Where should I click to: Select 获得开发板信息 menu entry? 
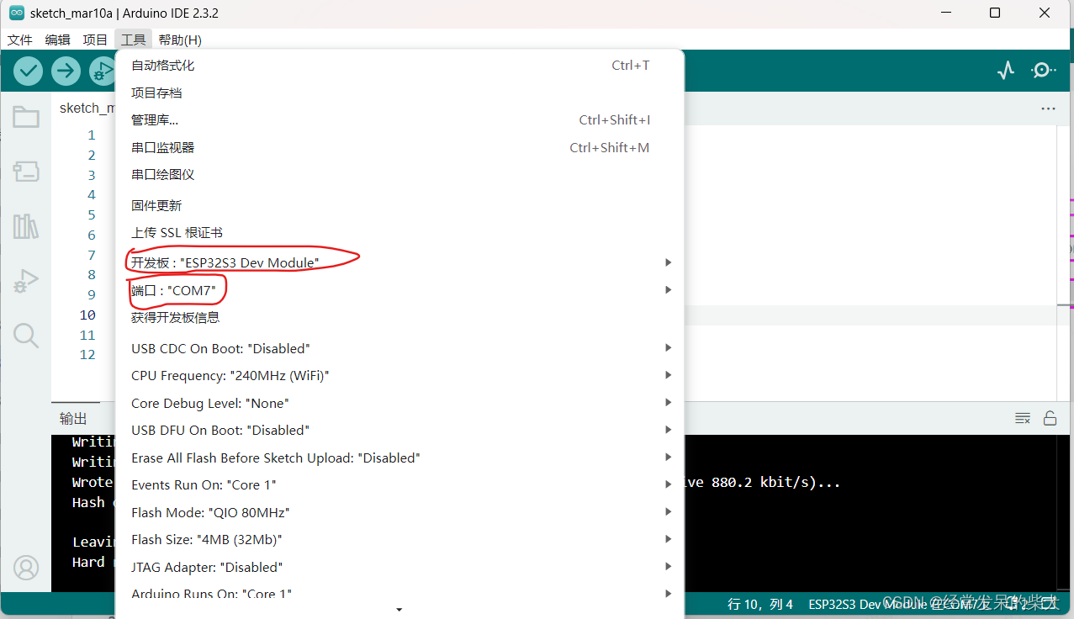399,318
